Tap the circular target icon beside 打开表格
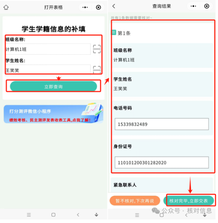The height and width of the screenshot is (223, 218). coord(98,7)
